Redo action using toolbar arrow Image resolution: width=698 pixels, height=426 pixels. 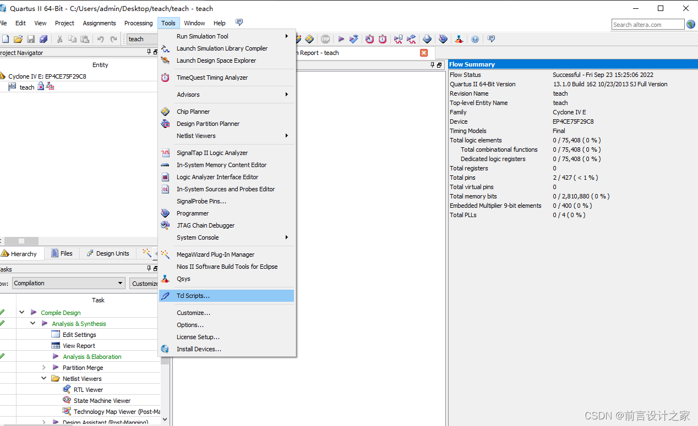tap(113, 39)
